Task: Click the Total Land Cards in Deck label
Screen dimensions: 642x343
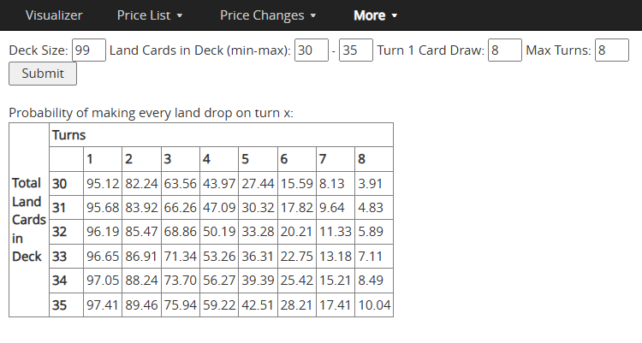Action: [29, 220]
